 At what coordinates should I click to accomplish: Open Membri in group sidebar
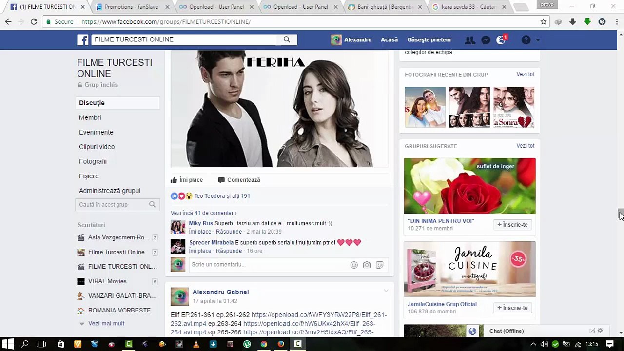[90, 117]
